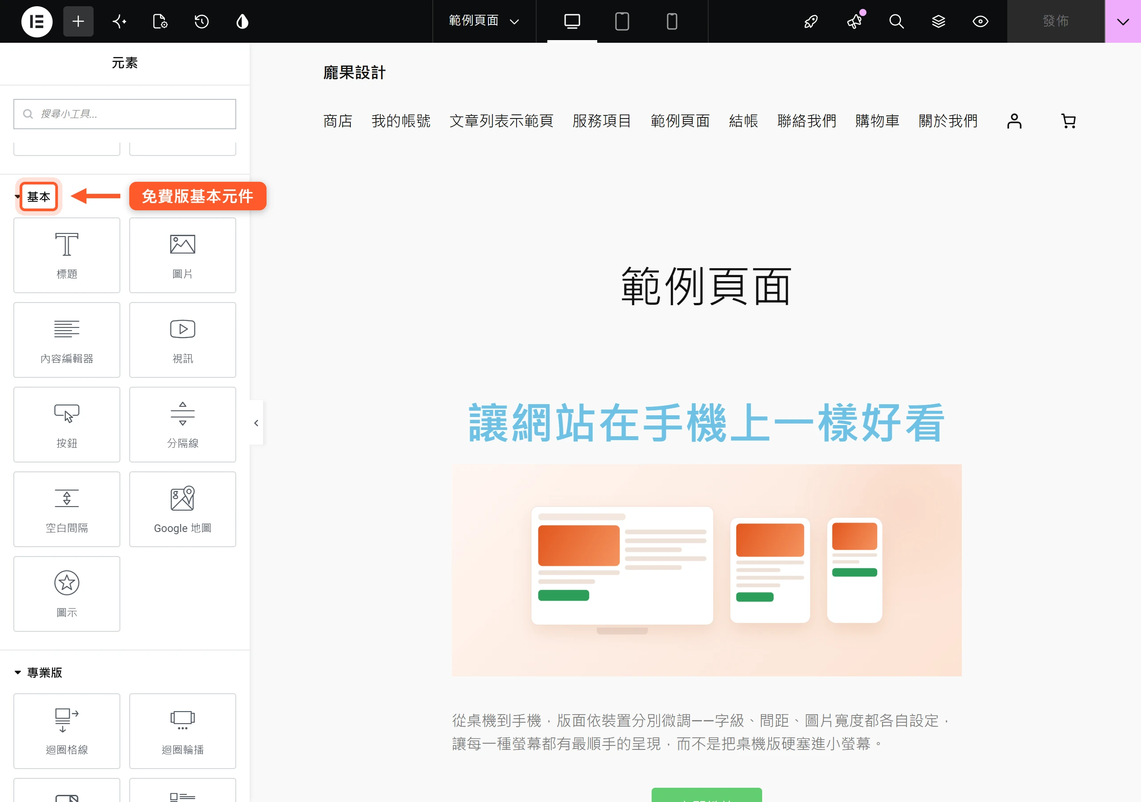Open the 關於我們 menu link
The width and height of the screenshot is (1141, 802).
947,121
